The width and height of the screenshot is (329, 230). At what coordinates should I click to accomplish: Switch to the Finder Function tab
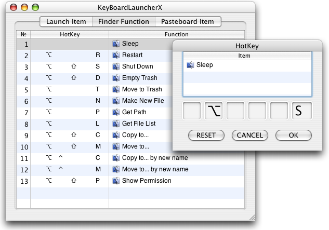pyautogui.click(x=124, y=22)
